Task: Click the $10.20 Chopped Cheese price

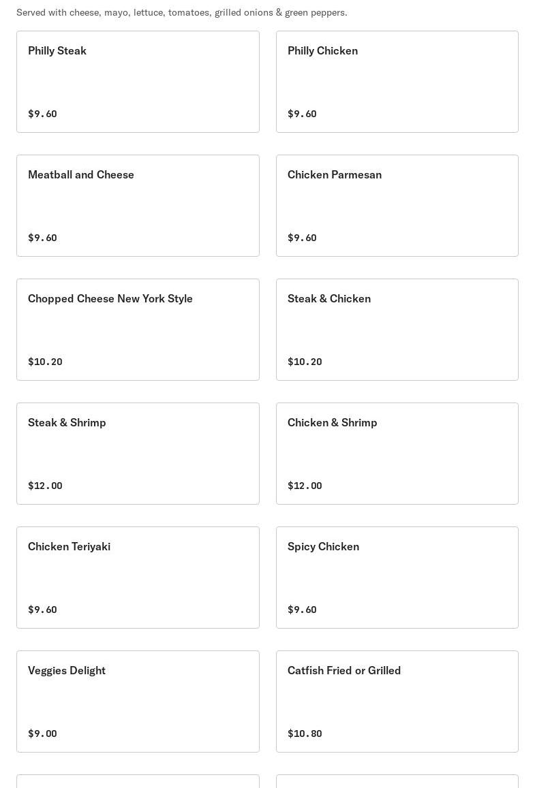Action: 45,362
